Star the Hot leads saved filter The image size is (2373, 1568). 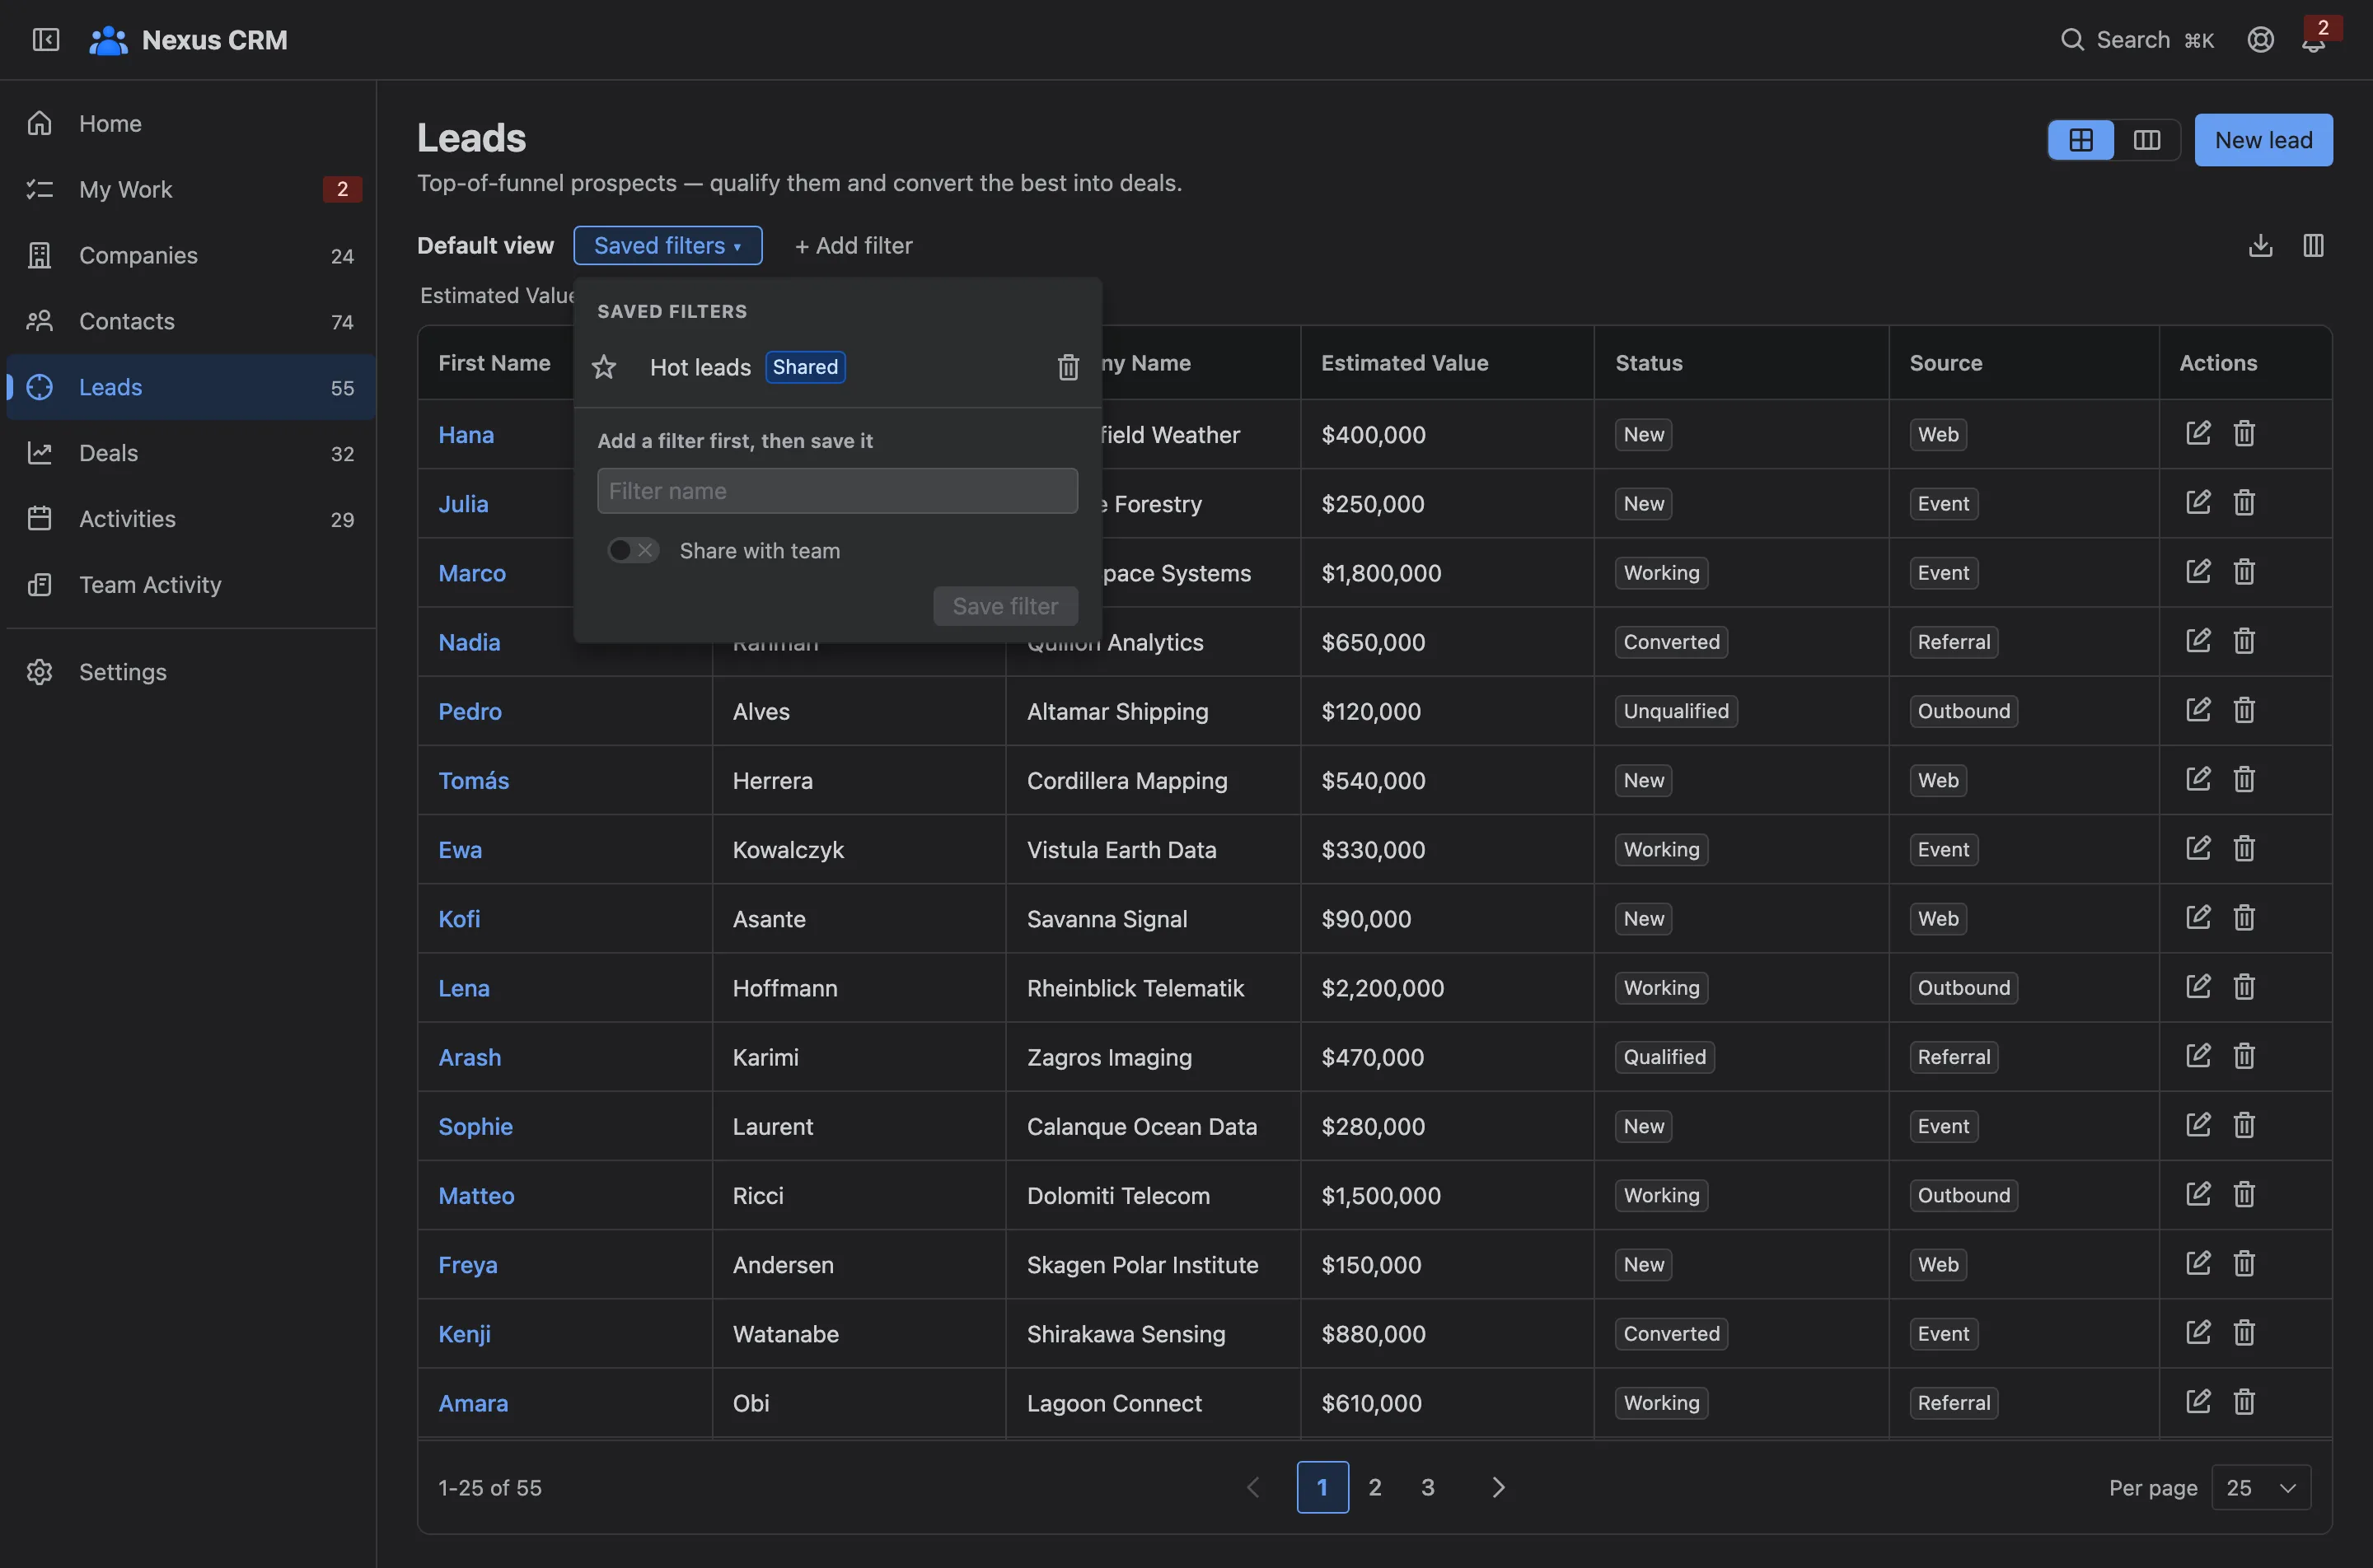click(x=604, y=367)
